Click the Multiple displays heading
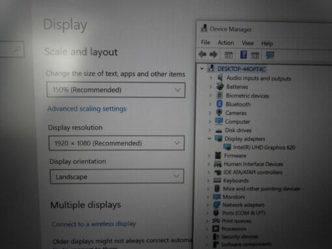The width and height of the screenshot is (332, 249). [x=85, y=205]
